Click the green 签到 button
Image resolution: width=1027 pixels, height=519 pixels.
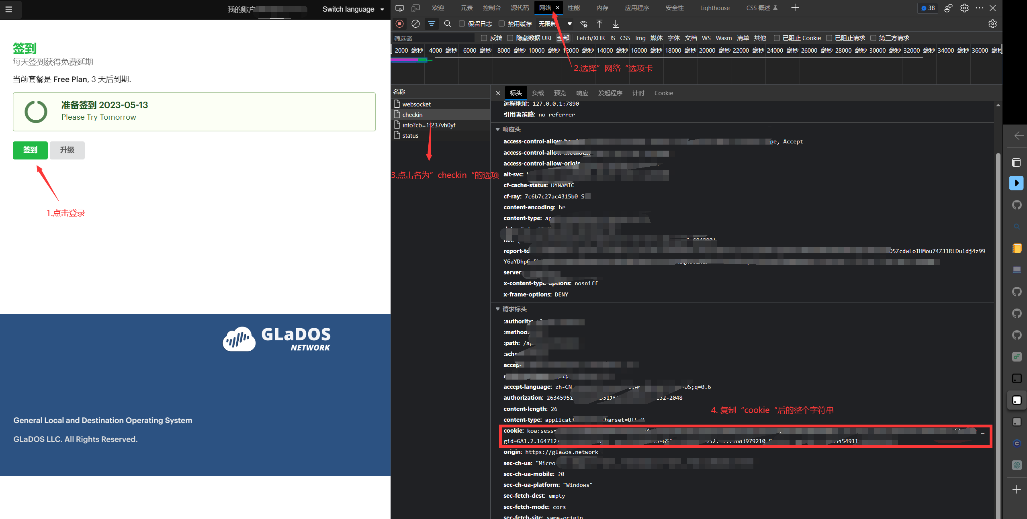click(30, 150)
